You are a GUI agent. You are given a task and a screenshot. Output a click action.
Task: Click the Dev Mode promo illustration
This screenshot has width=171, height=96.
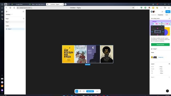[160, 28]
